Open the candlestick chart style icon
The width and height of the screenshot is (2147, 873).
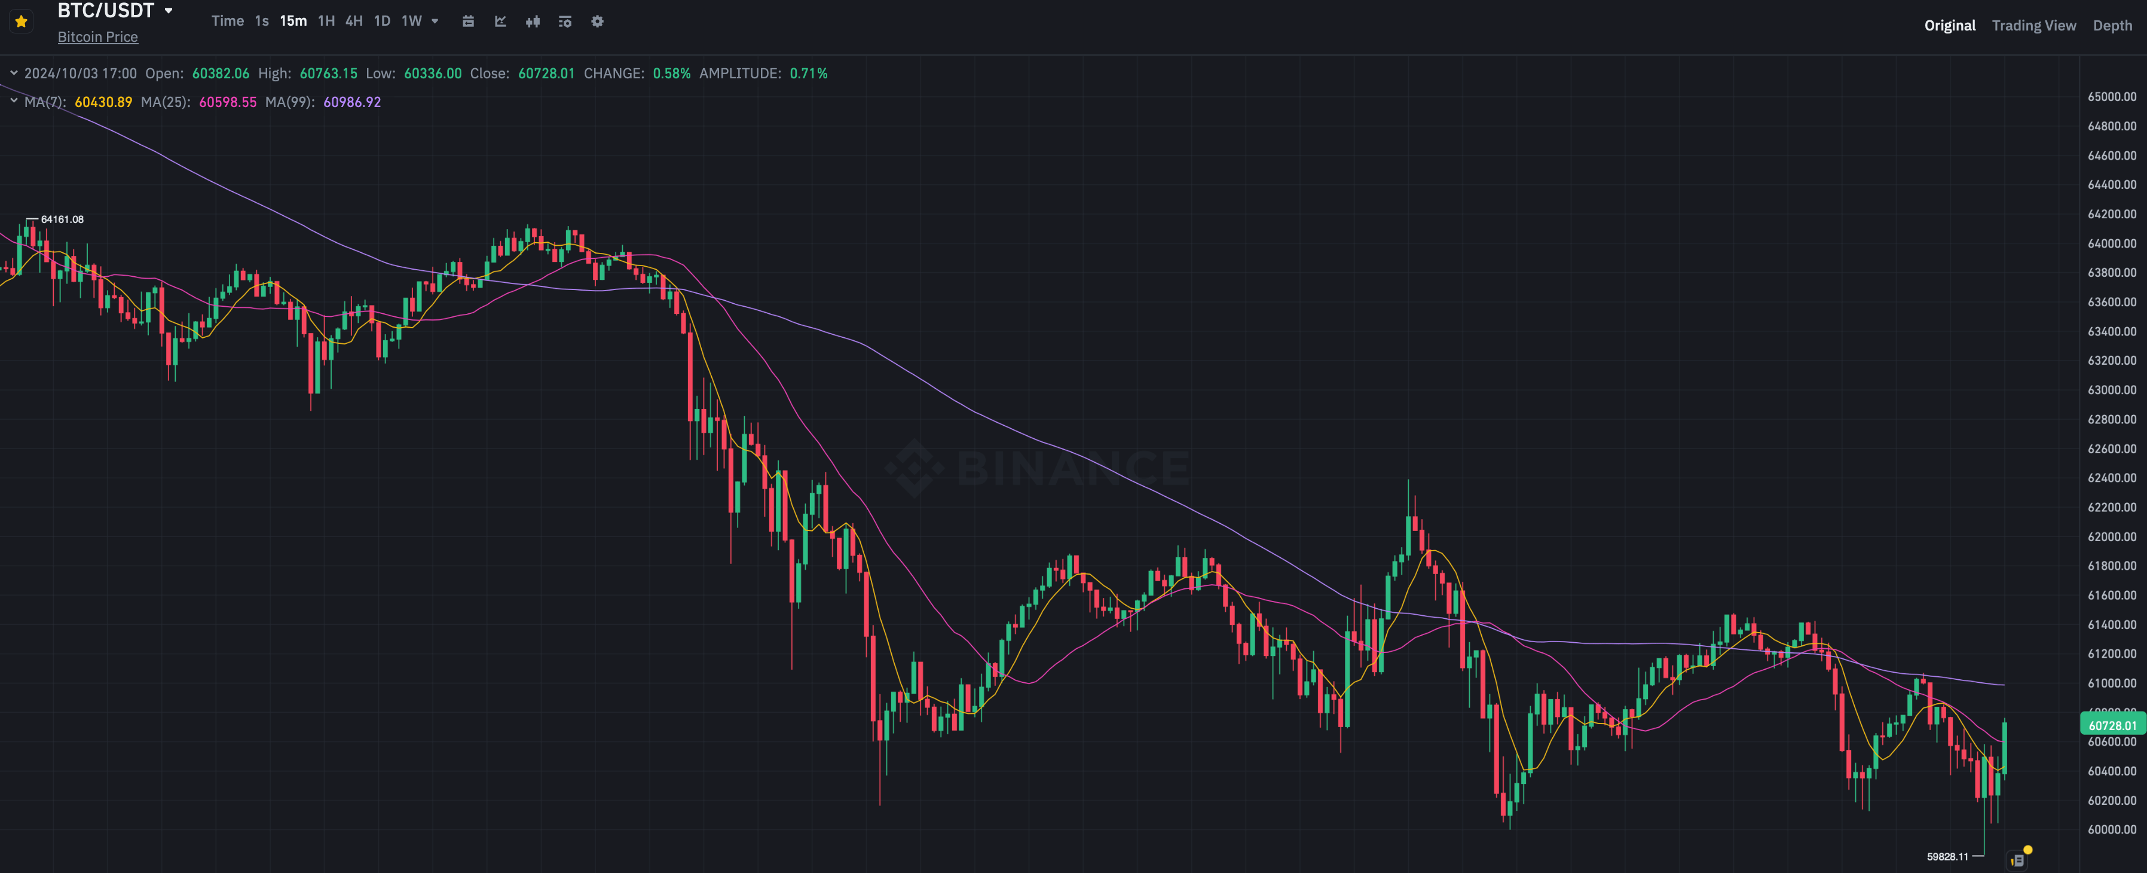(x=533, y=22)
